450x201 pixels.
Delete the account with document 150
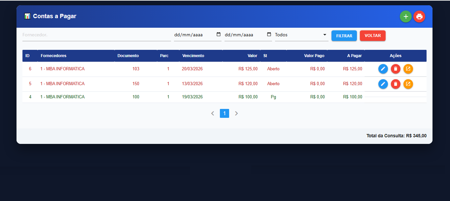click(x=396, y=84)
